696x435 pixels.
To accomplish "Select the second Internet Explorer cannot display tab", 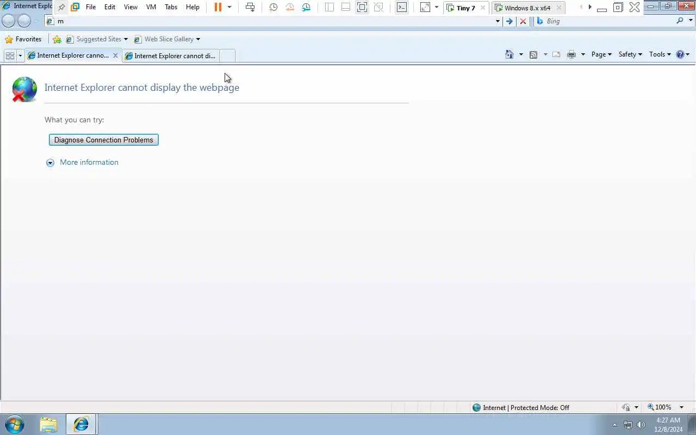I will (171, 55).
